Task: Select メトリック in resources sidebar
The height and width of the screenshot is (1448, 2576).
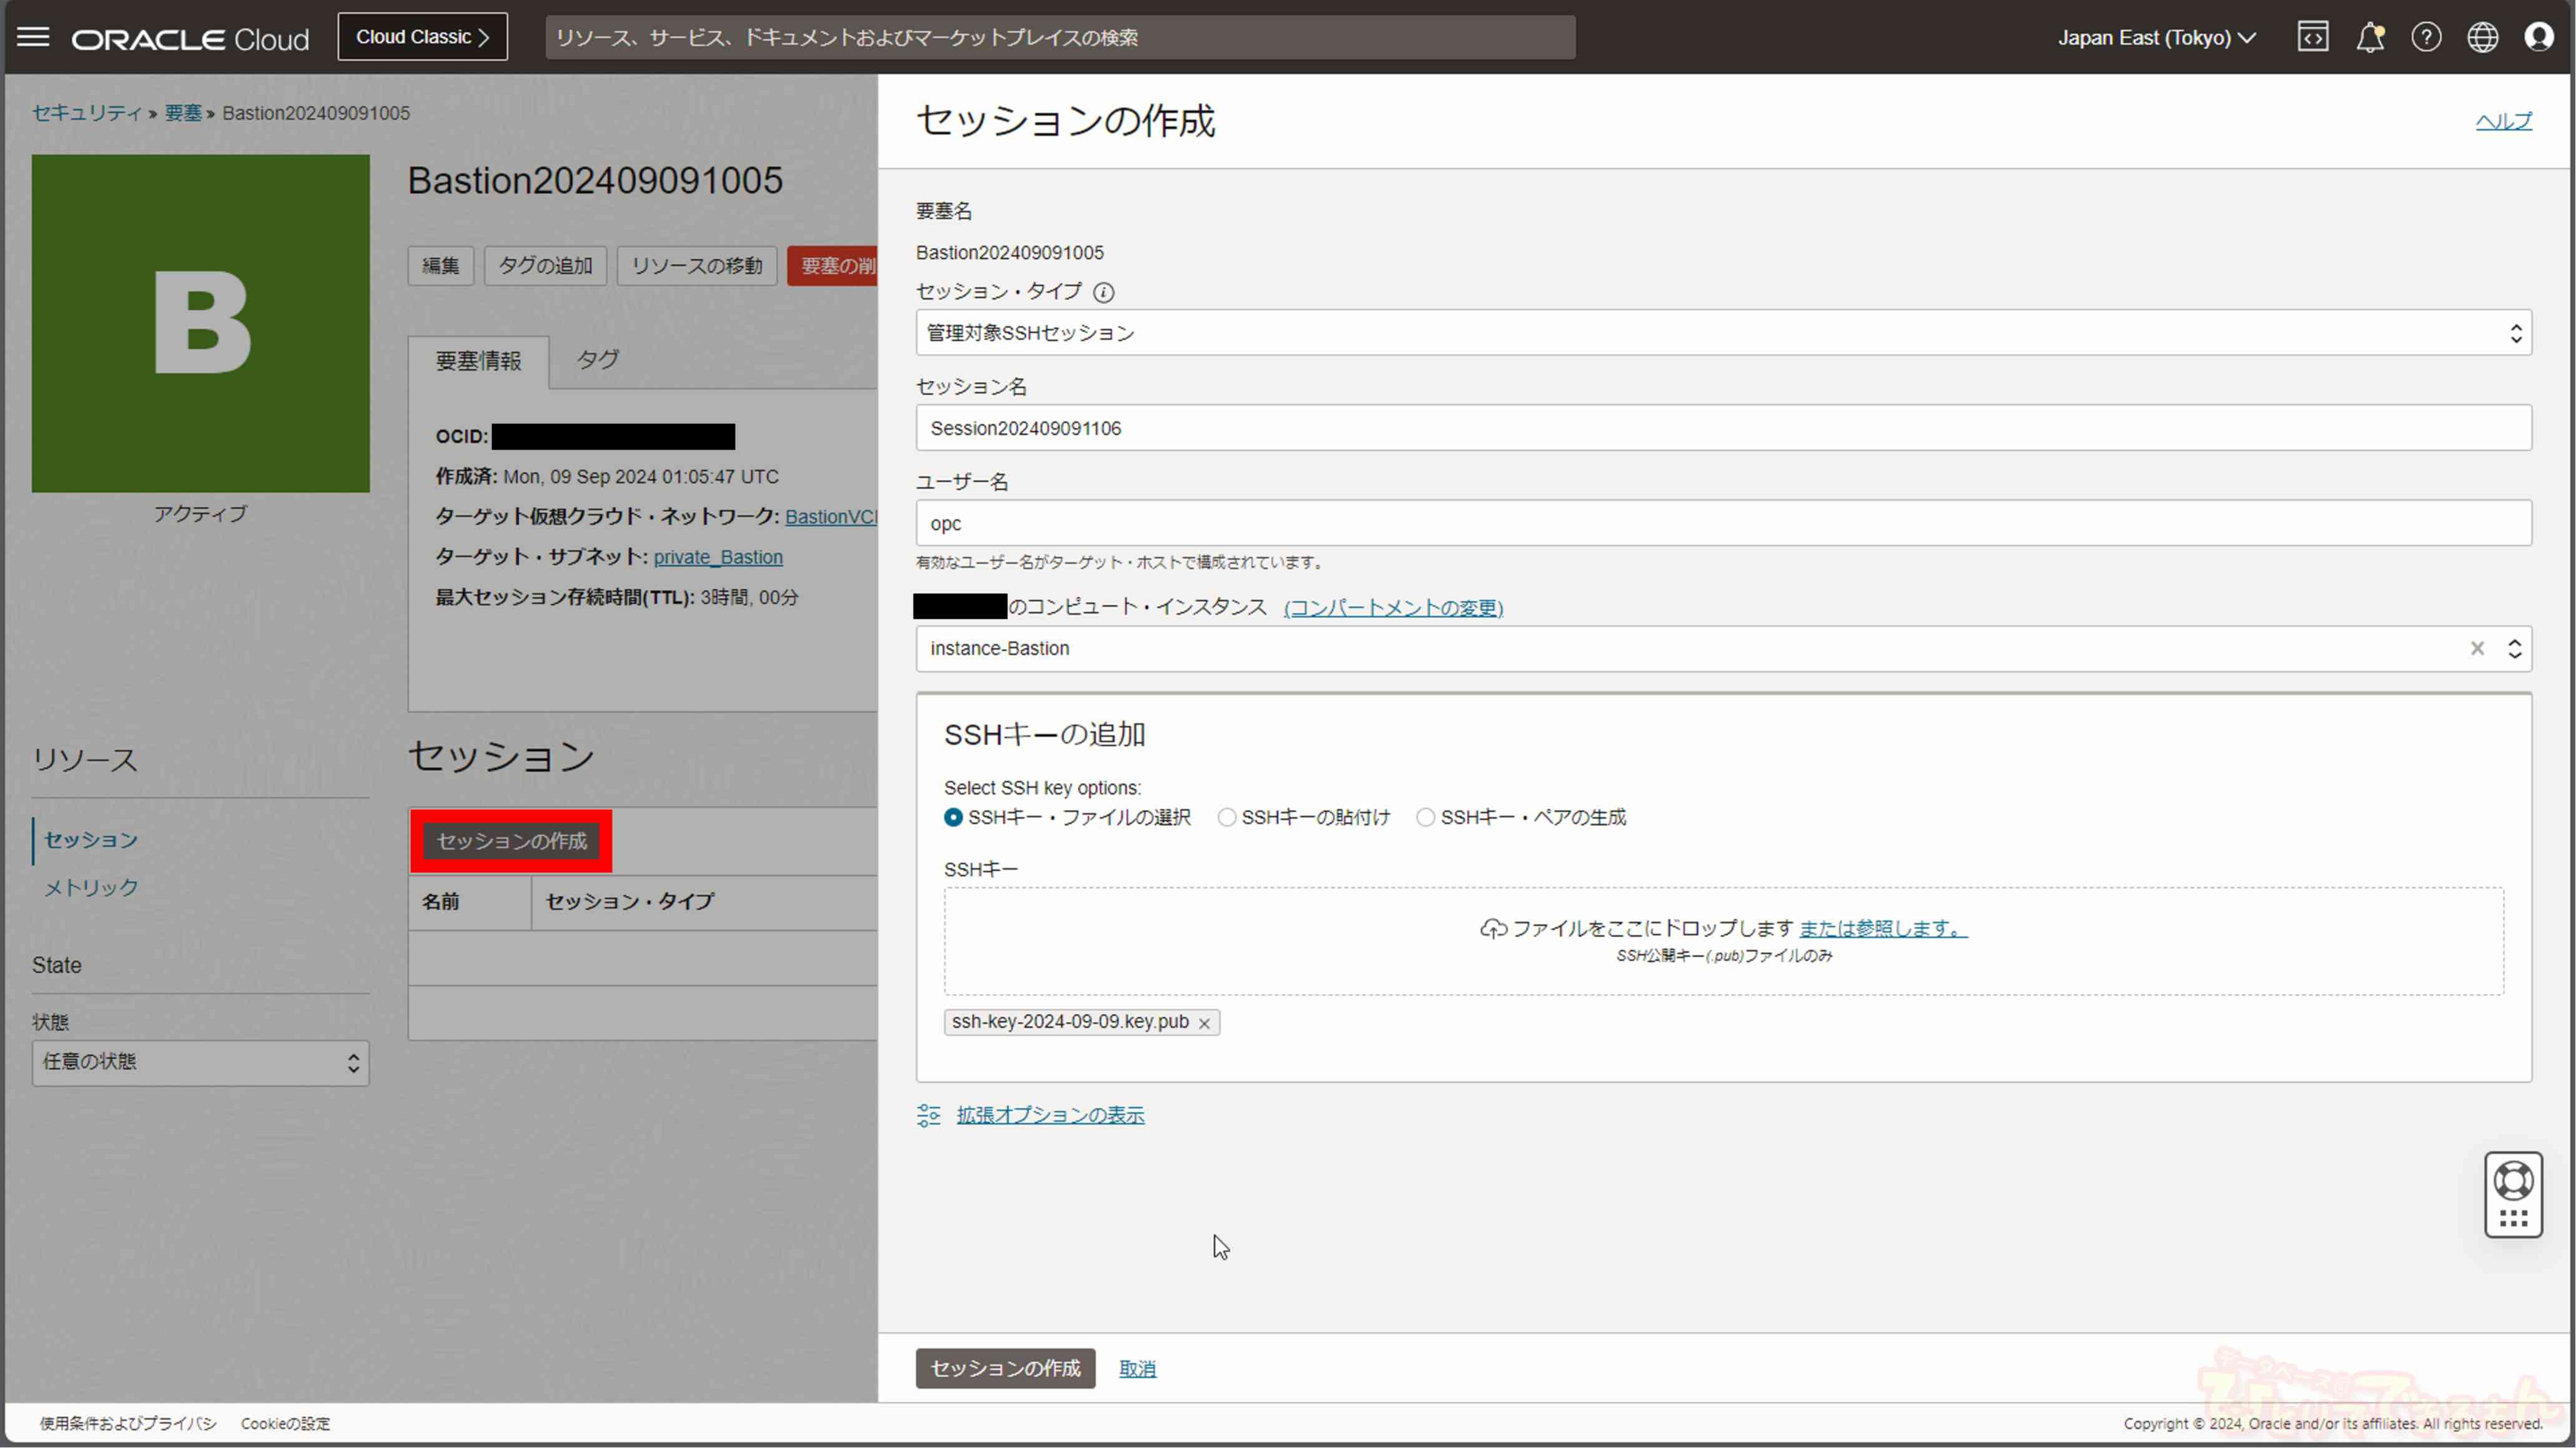Action: tap(91, 887)
